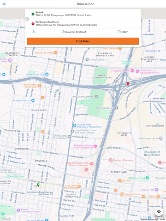Open the hamburger menu
The image size is (166, 221).
(4, 4)
